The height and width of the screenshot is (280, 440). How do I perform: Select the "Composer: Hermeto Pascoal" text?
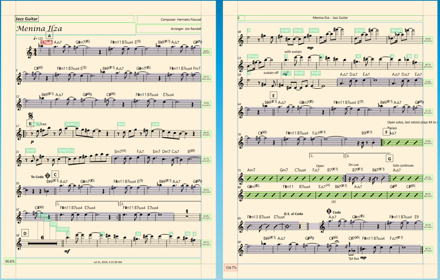(x=181, y=20)
